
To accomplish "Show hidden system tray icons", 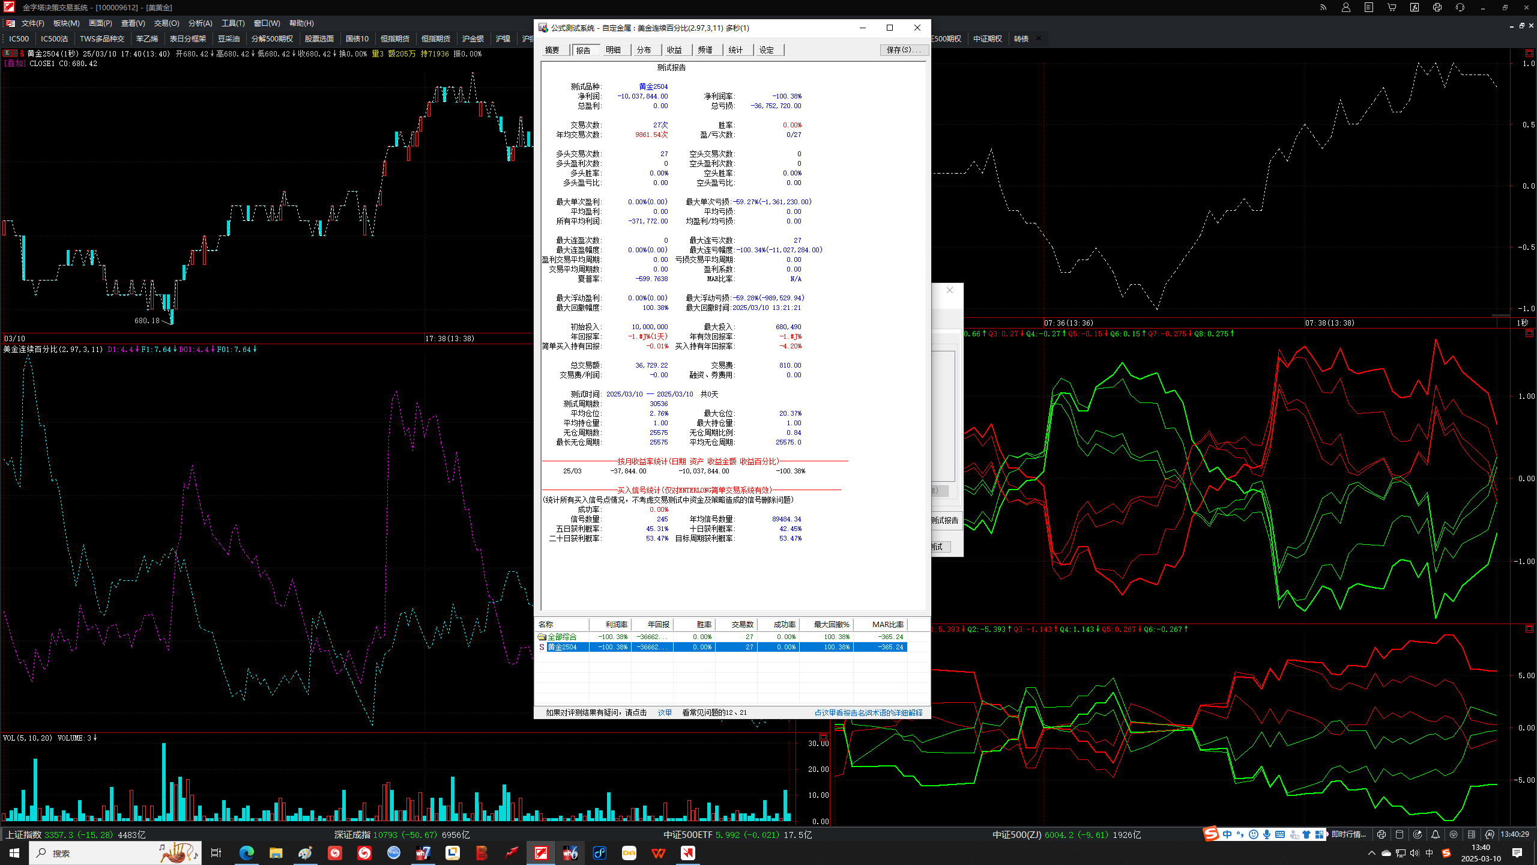I will (1371, 853).
